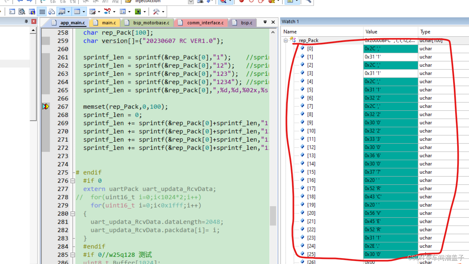Toggle the Watch windows toolbar icon

62,12
